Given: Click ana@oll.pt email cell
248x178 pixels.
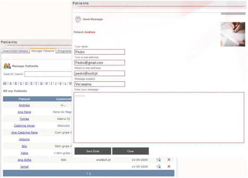Looking at the screenshot, I should tap(104, 160).
